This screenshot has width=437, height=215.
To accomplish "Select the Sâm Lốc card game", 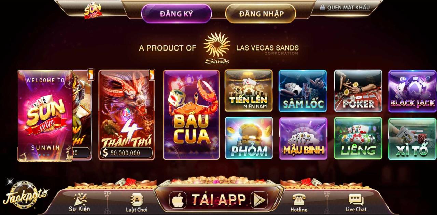I will tap(303, 91).
